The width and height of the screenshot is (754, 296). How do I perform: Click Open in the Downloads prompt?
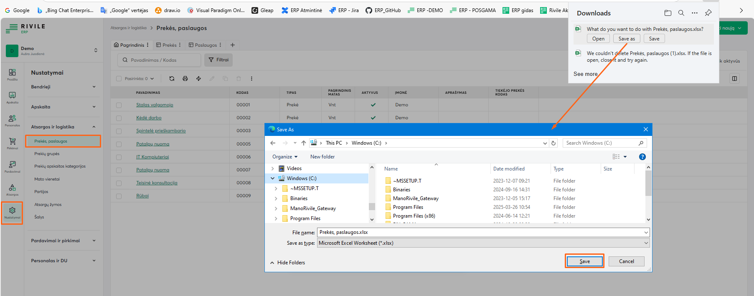tap(598, 39)
